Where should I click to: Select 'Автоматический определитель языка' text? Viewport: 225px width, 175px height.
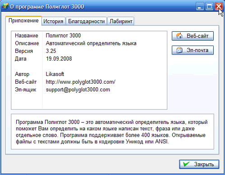coord(91,43)
